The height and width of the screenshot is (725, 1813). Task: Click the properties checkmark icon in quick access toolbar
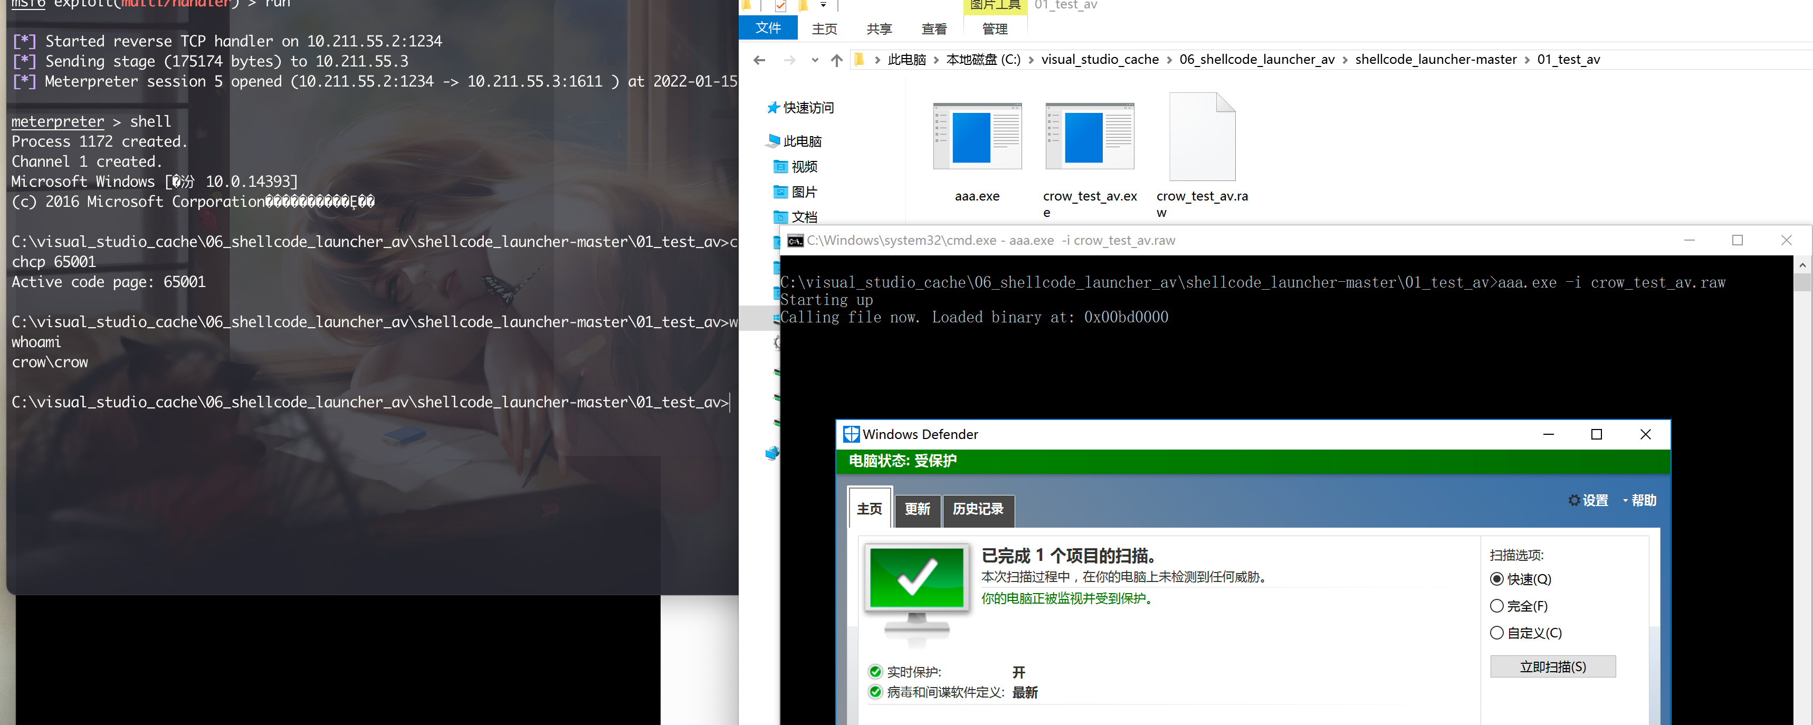tap(780, 6)
